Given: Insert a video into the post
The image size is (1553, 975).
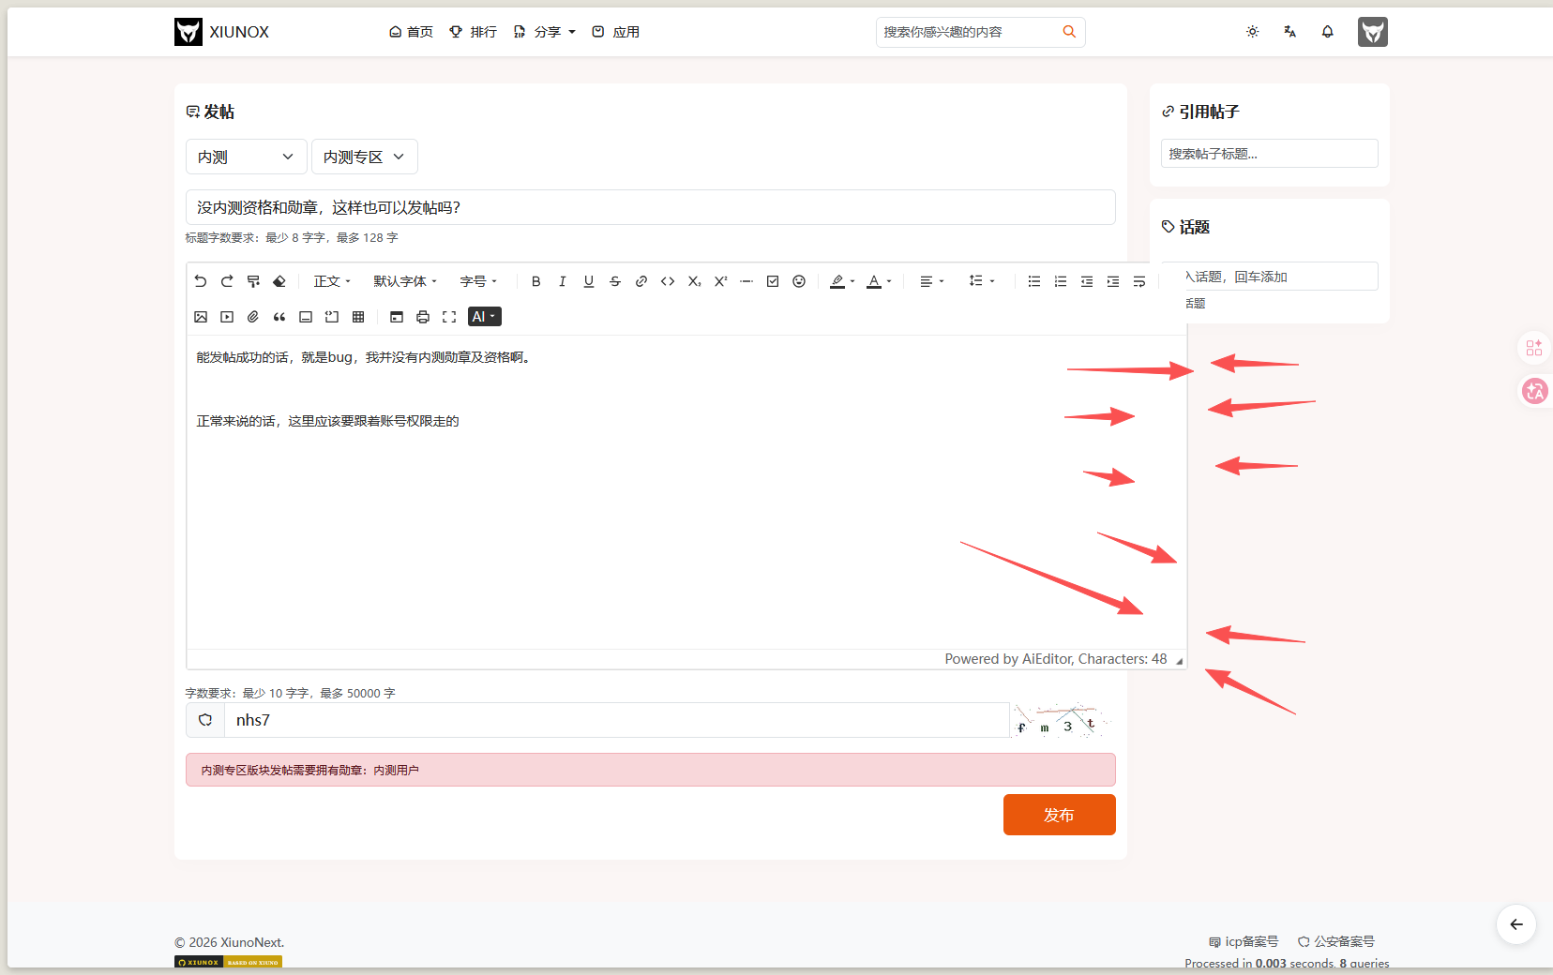Looking at the screenshot, I should [x=227, y=317].
